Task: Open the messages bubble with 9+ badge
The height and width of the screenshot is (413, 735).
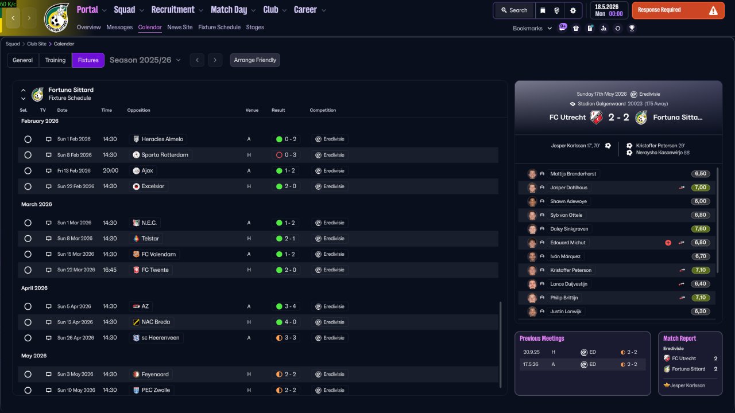Action: click(x=562, y=28)
